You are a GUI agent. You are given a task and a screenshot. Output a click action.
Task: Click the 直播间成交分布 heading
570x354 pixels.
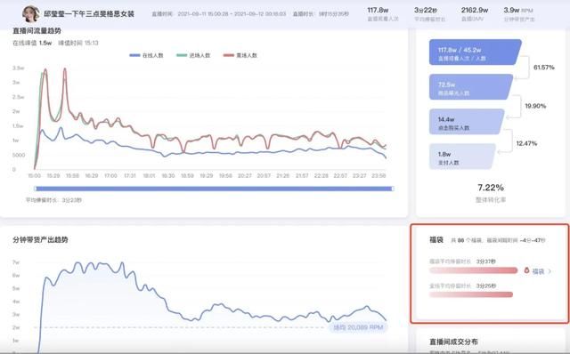(453, 342)
